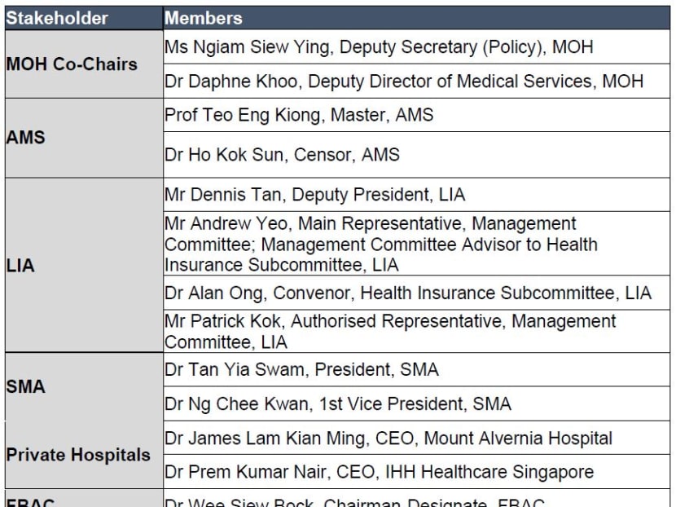
Task: Select the MOH Co-Chairs stakeholder cell
Action: click(x=84, y=64)
